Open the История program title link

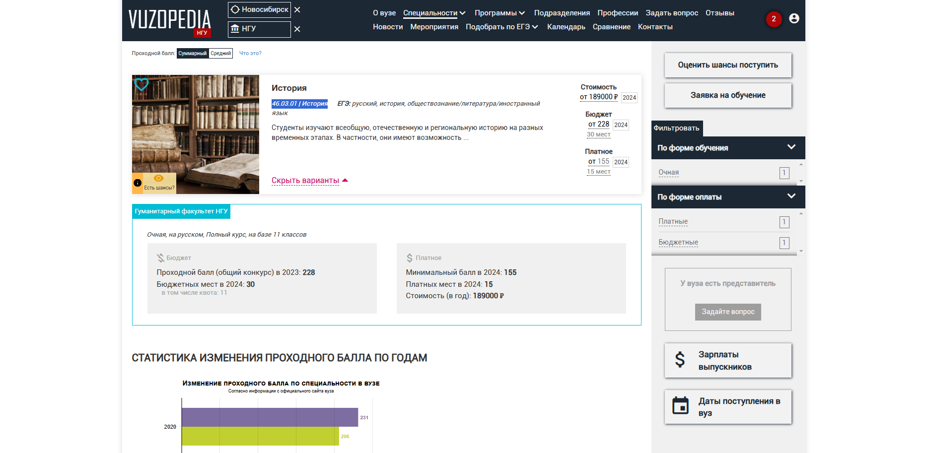tap(289, 88)
